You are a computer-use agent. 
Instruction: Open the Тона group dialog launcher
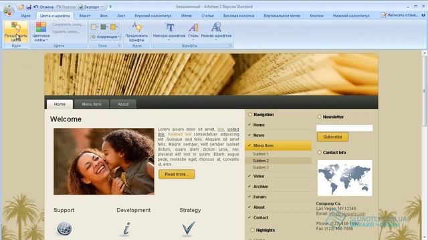pyautogui.click(x=120, y=46)
